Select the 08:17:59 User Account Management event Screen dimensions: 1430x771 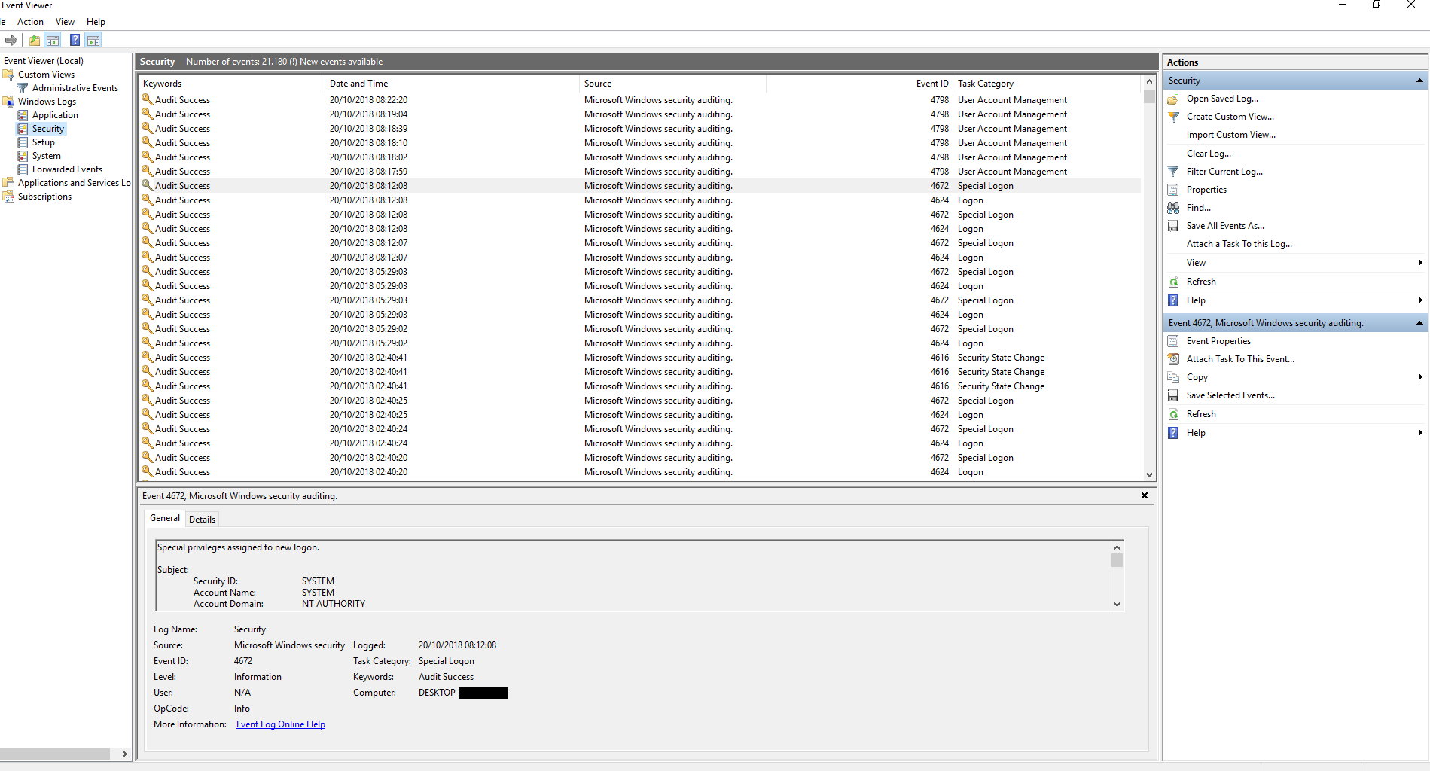point(640,172)
